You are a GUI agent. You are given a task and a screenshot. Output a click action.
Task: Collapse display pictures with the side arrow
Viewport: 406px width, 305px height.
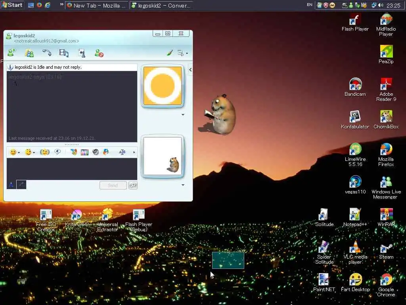coord(190,69)
